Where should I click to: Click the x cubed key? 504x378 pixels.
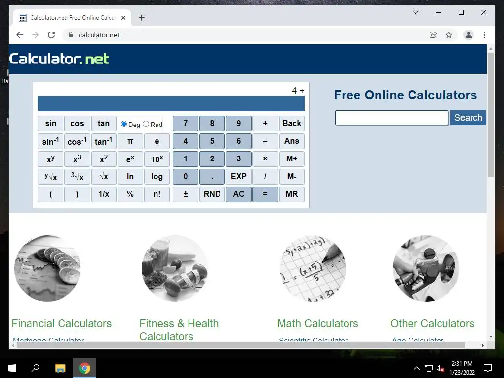(x=77, y=159)
